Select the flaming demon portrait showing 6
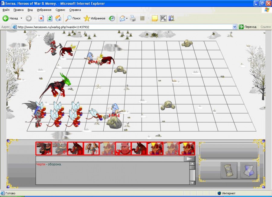This screenshot has width=272, height=197. click(x=155, y=148)
